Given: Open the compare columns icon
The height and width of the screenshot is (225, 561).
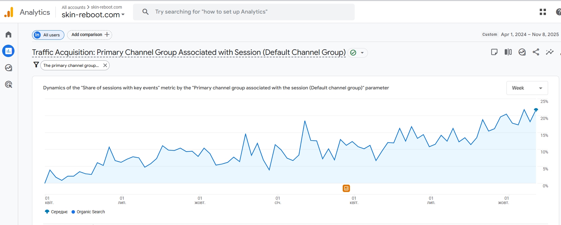Looking at the screenshot, I should pos(508,52).
